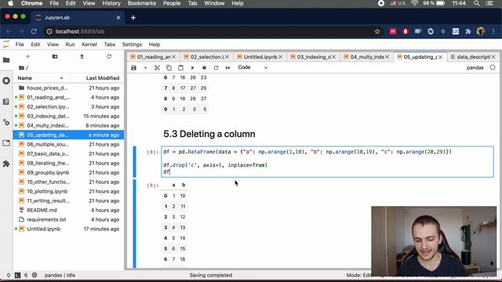Open 02_selection.ipy... in file list
502x282 pixels.
click(x=68, y=107)
